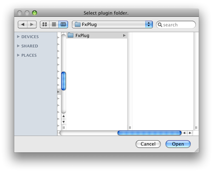Switch to column view
Viewport: 213px width, 172px height.
click(x=63, y=25)
